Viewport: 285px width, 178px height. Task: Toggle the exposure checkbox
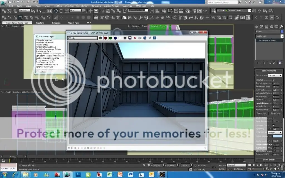point(274,125)
